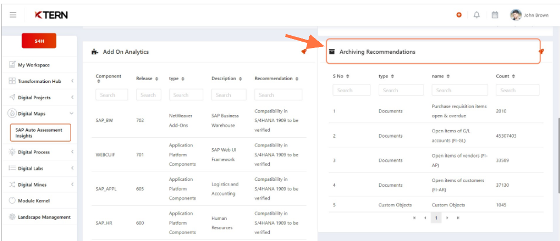
Task: Click John Brown's profile avatar
Action: tap(516, 15)
